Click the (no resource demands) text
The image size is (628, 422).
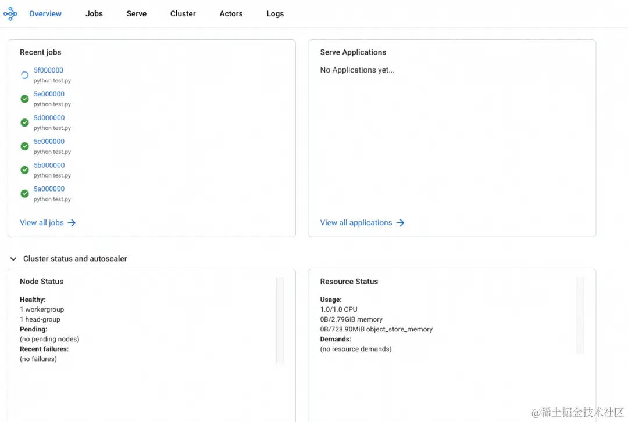(x=356, y=349)
